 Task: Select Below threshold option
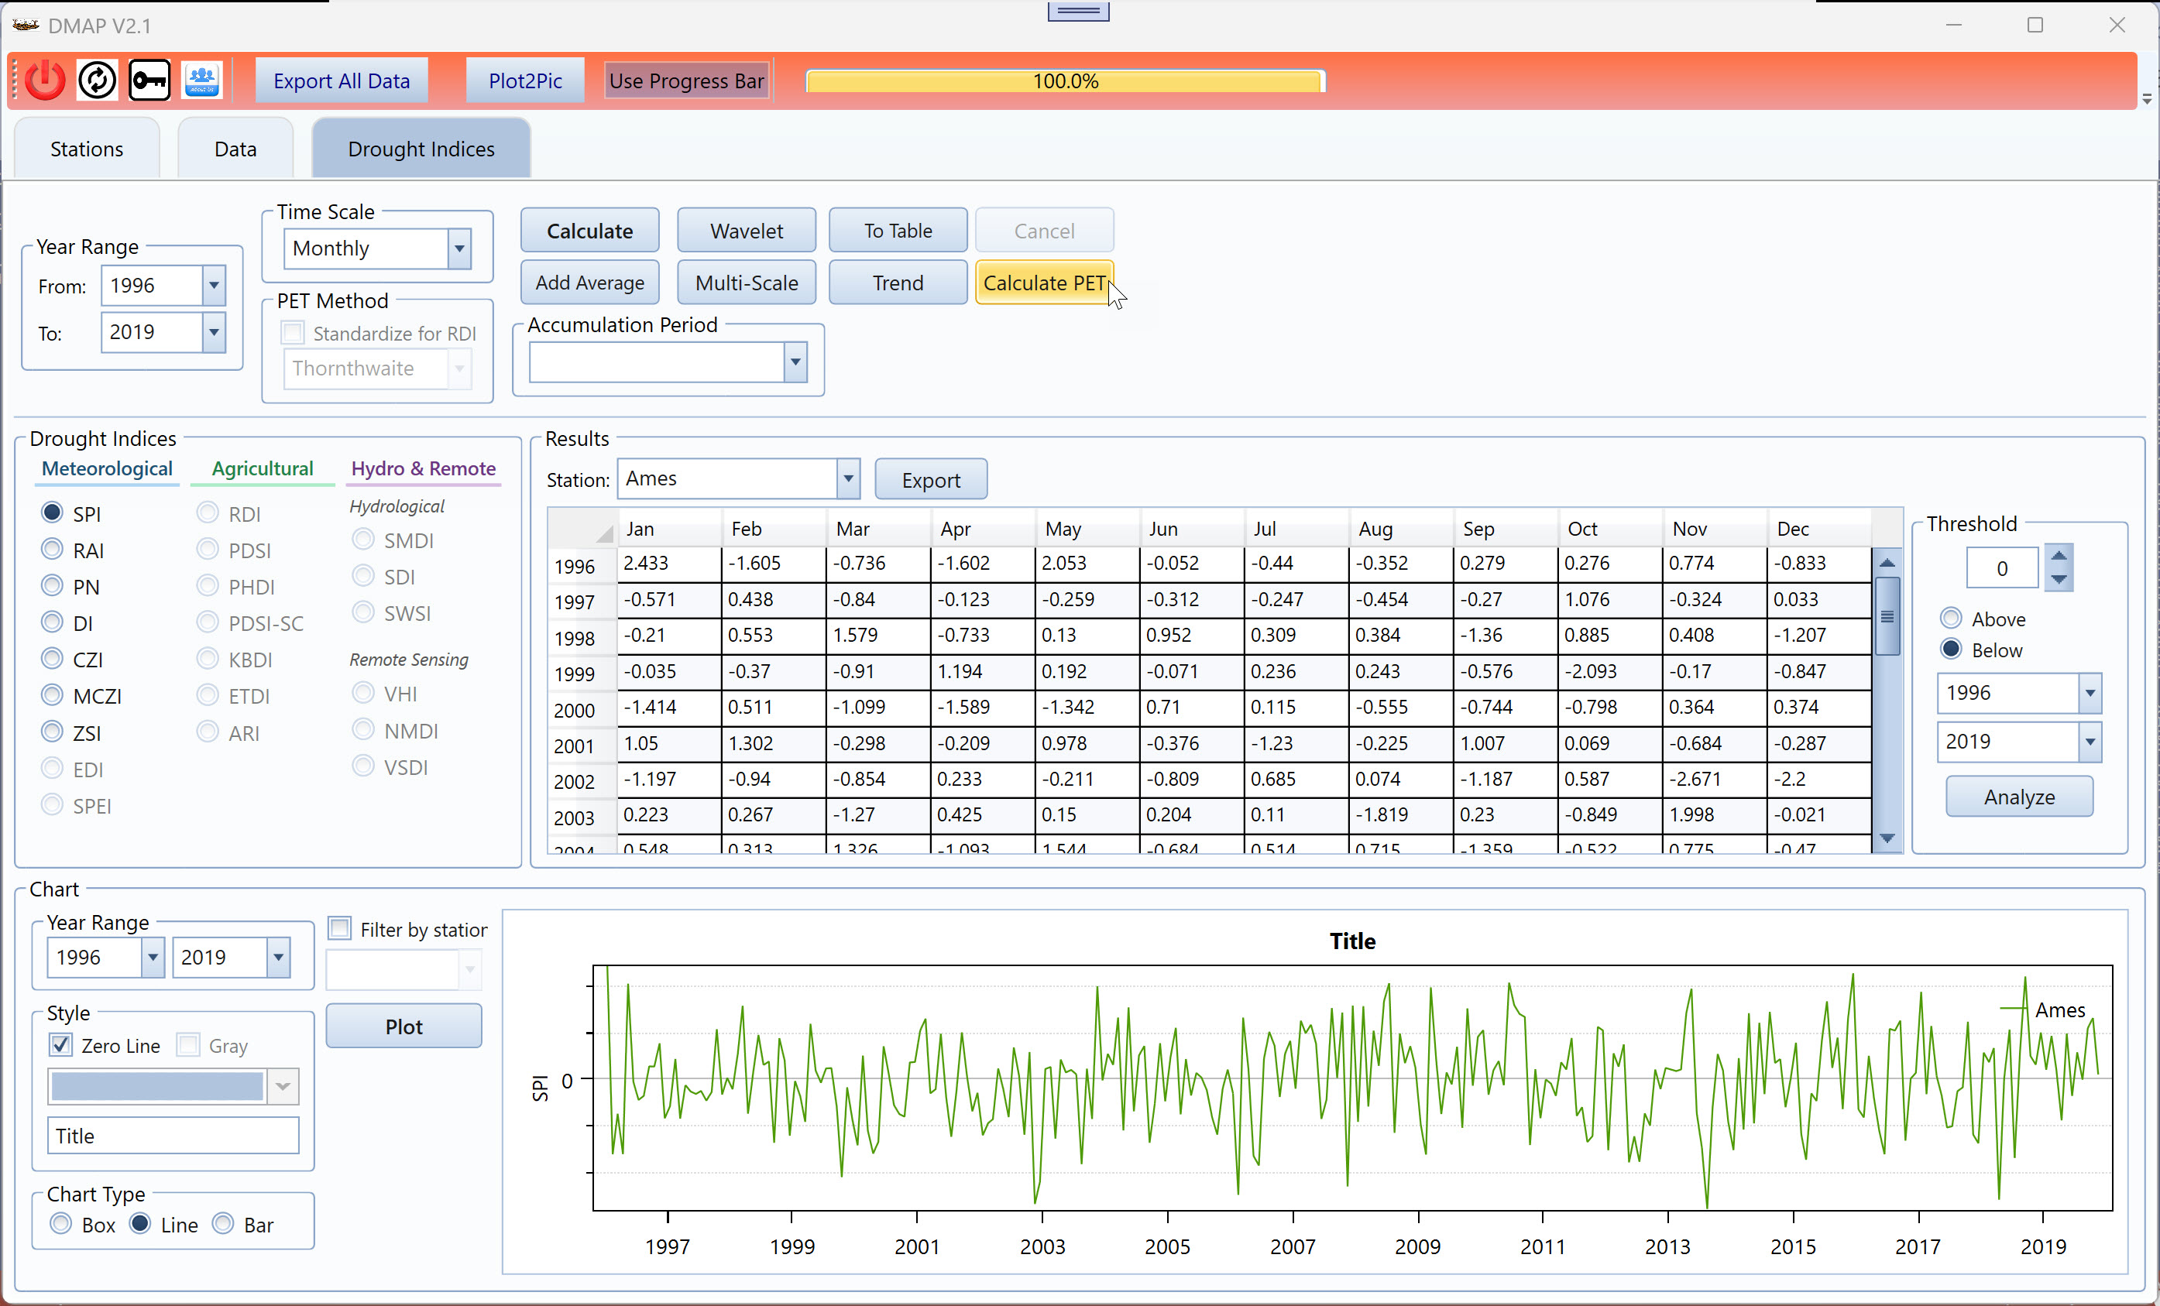click(1952, 650)
